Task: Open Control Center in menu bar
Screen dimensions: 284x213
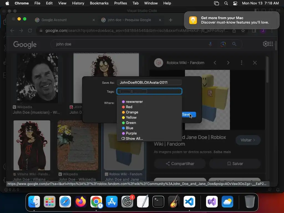Action: 235,3
